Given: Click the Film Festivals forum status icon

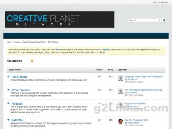Looking at the screenshot, I should coord(8,77).
